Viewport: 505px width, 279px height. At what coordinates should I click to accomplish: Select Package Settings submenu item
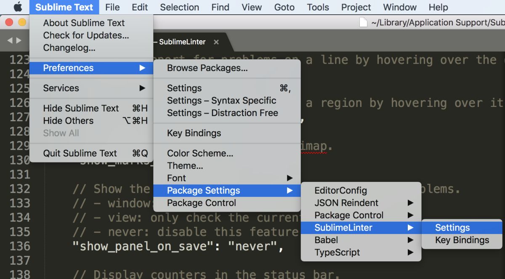tap(227, 190)
